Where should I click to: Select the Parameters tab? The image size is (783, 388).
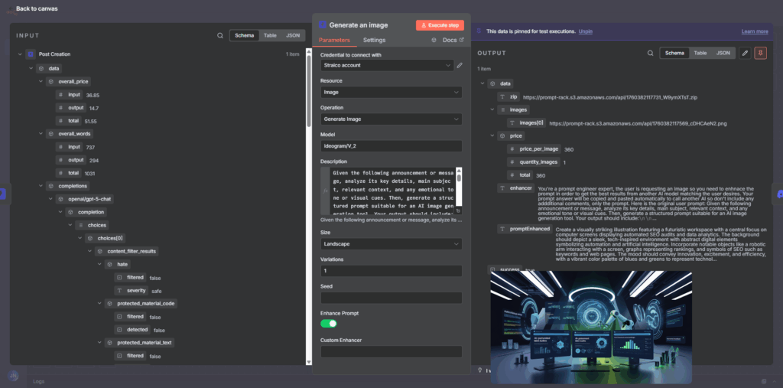334,40
